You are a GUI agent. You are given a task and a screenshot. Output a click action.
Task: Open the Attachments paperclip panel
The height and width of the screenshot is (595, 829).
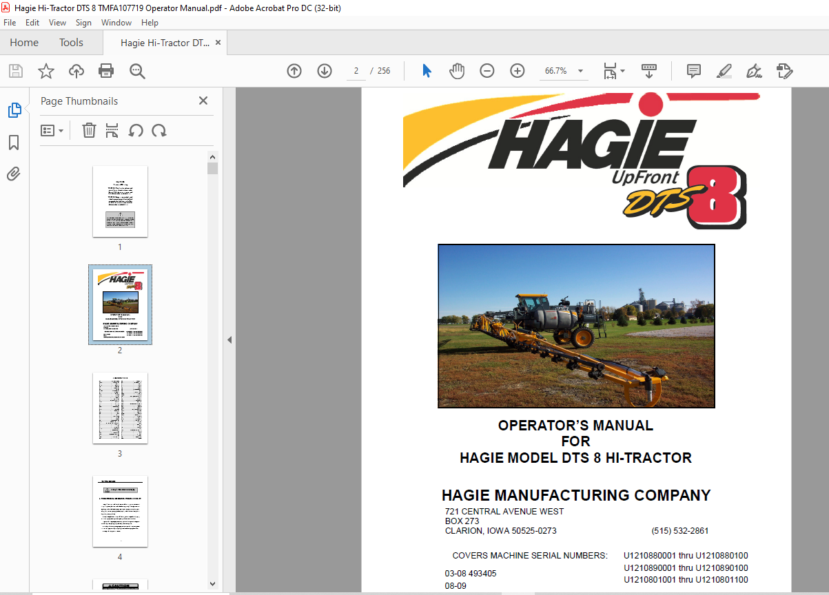tap(14, 174)
